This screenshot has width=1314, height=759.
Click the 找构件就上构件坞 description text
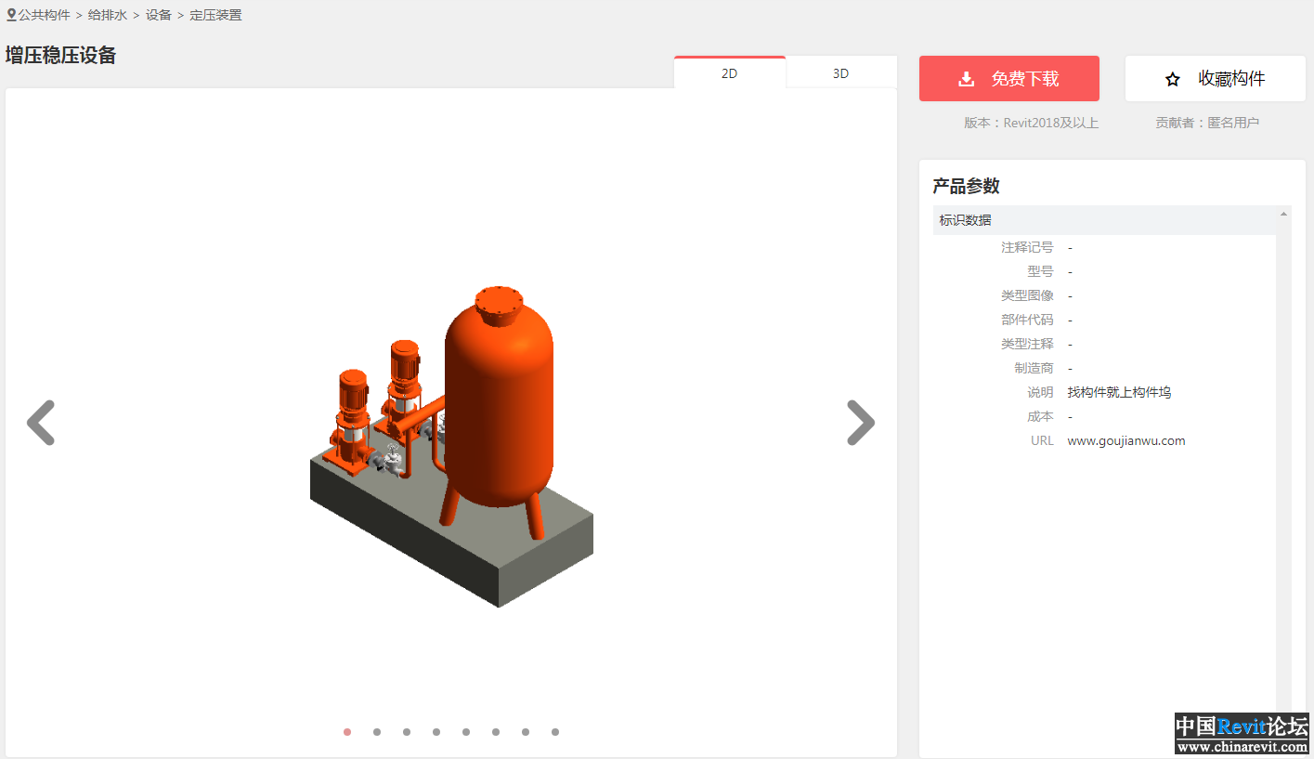(1119, 393)
